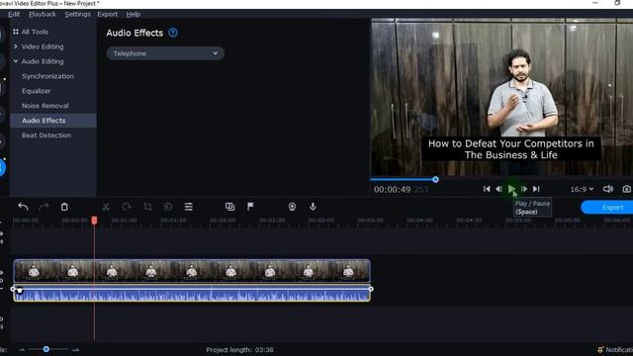
Task: Delete the clip with the trash icon
Action: coord(64,207)
